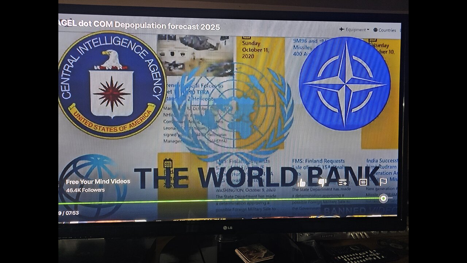Open the Countries menu item
The image size is (467, 263).
pos(385,30)
